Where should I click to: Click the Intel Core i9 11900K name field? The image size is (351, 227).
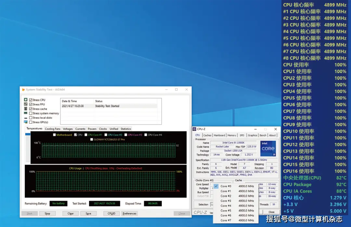tap(233, 143)
